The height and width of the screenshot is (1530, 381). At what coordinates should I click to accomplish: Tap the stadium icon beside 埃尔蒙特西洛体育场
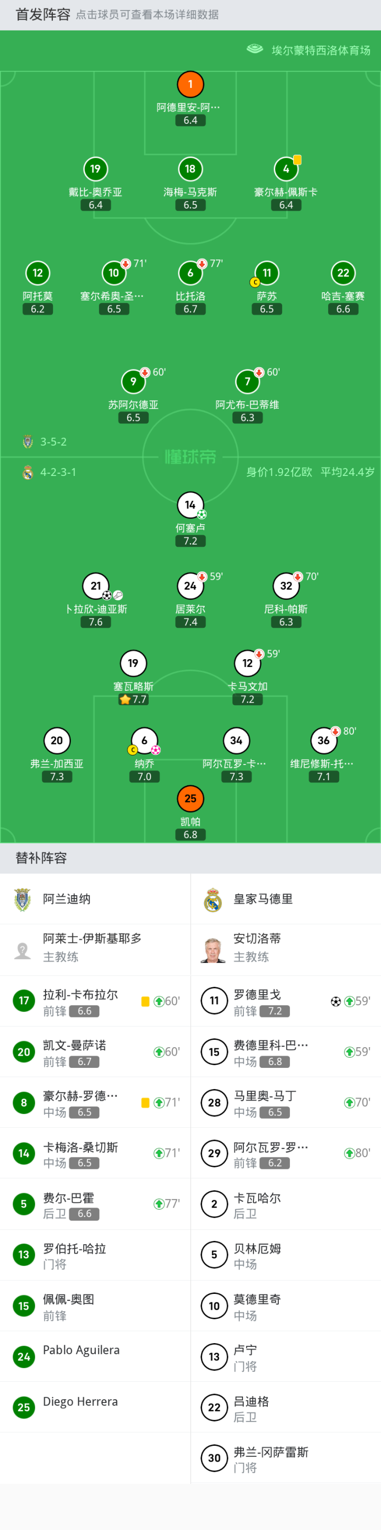click(x=255, y=49)
